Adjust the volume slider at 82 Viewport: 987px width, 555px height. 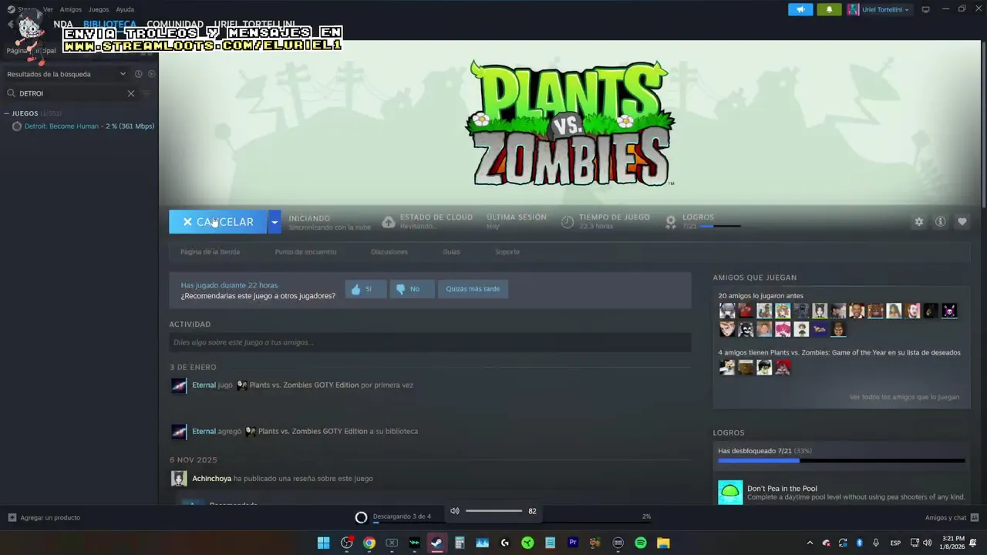493,511
